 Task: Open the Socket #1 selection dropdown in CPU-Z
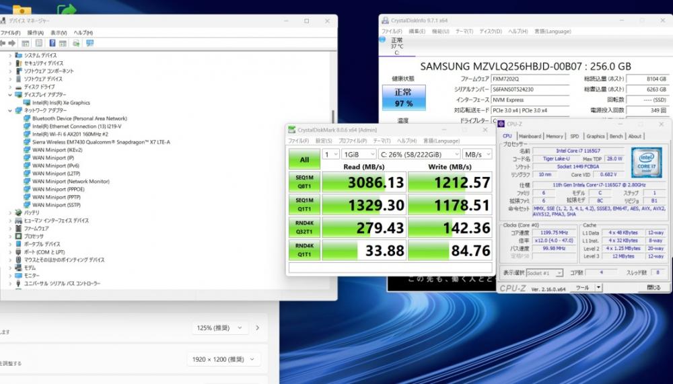click(x=544, y=273)
